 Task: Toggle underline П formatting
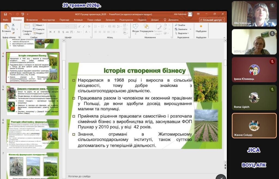(59, 32)
